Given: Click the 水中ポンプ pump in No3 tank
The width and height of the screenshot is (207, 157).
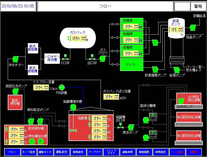Looking at the screenshot, I should 181,101.
